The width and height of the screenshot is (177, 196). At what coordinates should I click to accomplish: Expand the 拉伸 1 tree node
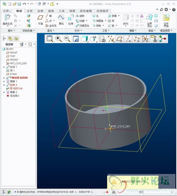tap(4, 67)
